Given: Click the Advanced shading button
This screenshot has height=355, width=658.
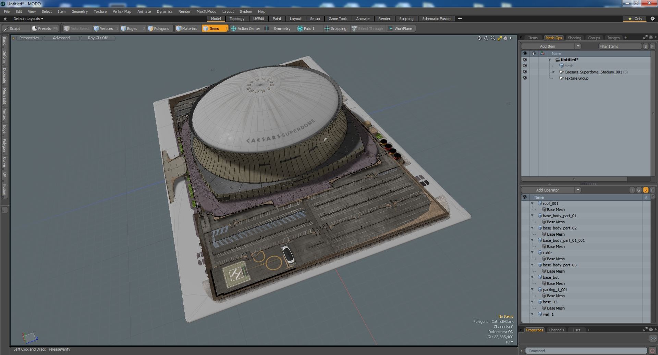Looking at the screenshot, I should [x=61, y=38].
